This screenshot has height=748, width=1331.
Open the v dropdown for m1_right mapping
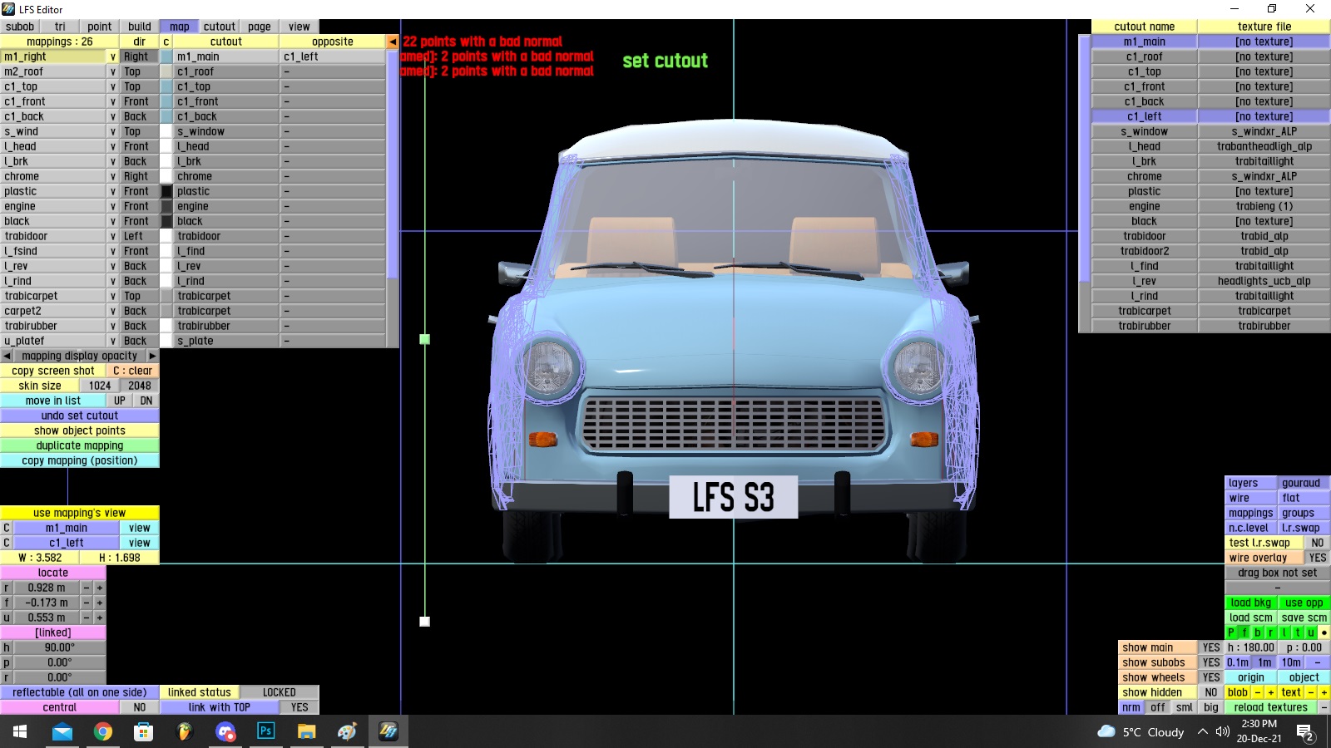[112, 57]
